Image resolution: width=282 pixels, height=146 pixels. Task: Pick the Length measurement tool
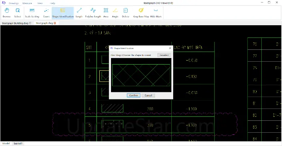(x=79, y=13)
